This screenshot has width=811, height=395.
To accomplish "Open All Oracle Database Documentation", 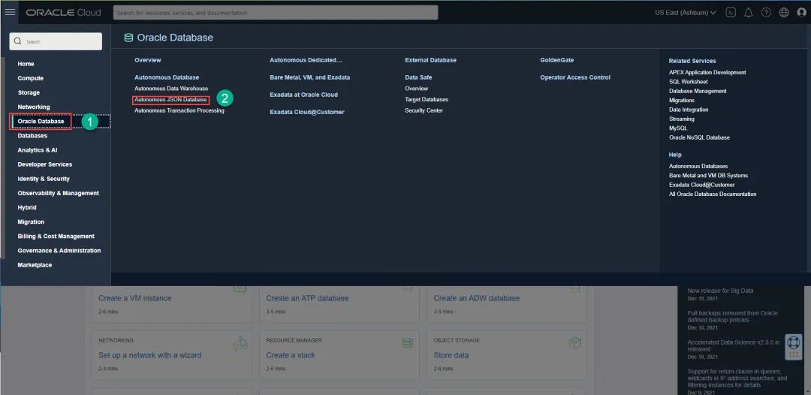I will click(x=713, y=194).
